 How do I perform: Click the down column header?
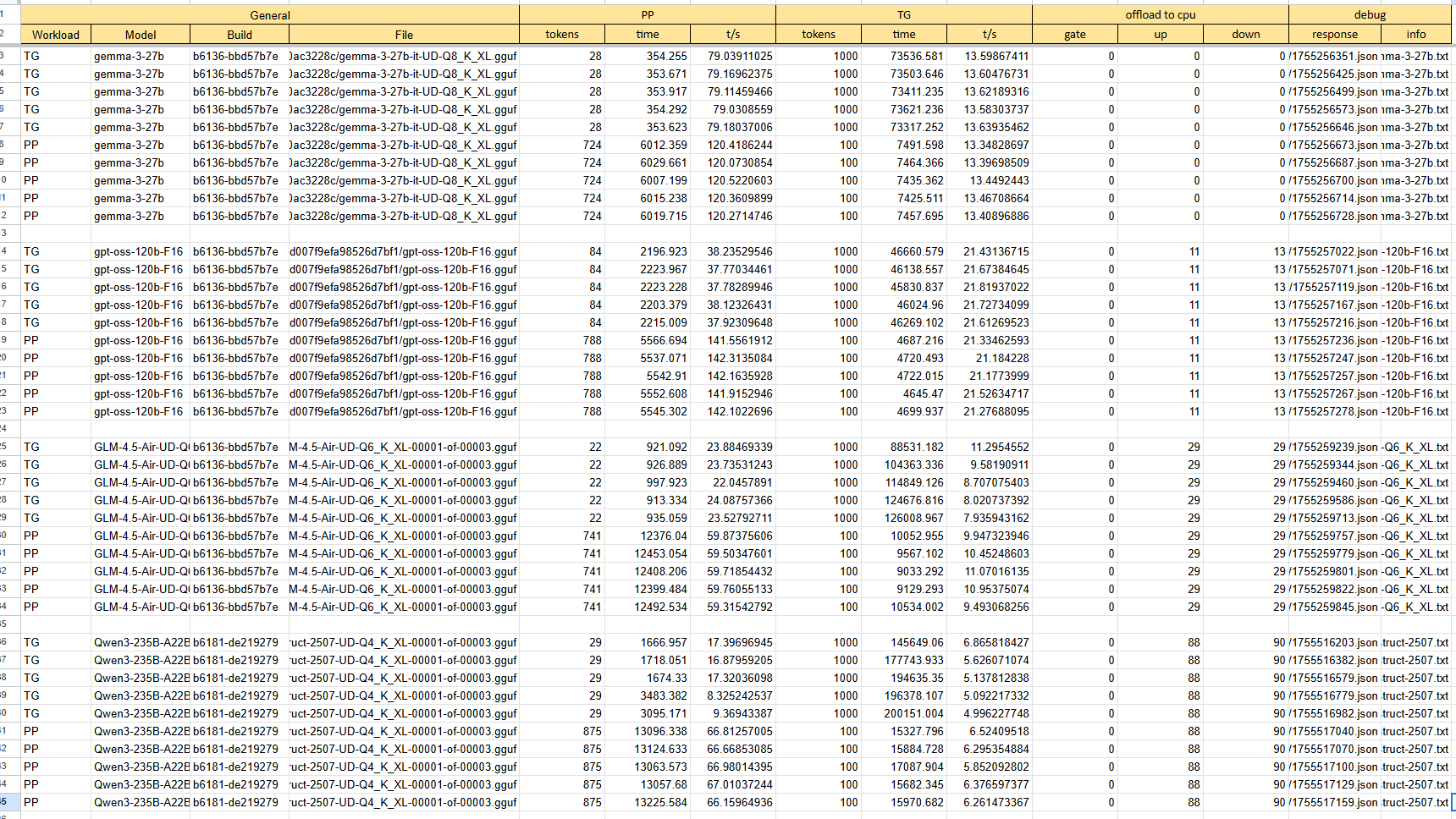[1246, 35]
